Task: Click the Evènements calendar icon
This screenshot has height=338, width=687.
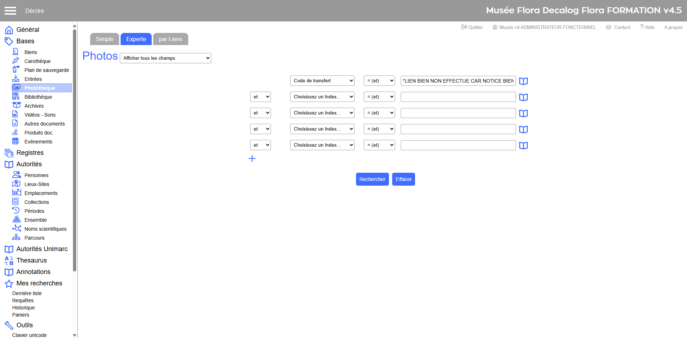Action: (x=15, y=141)
